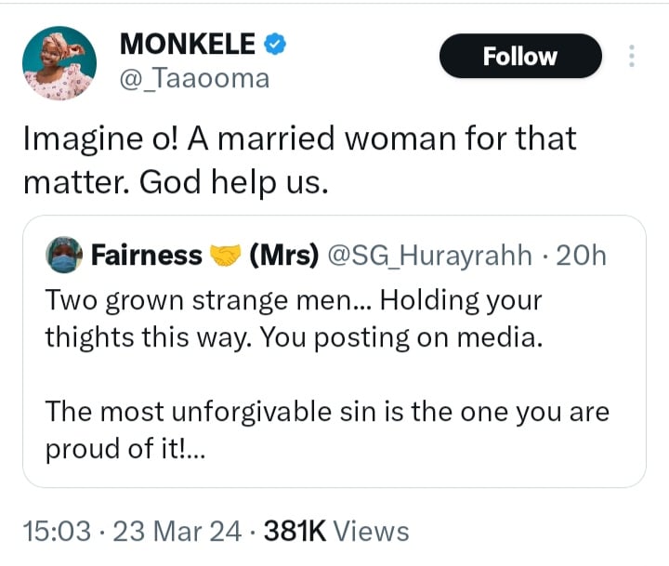
Task: Click the 381K view count
Action: tap(294, 531)
